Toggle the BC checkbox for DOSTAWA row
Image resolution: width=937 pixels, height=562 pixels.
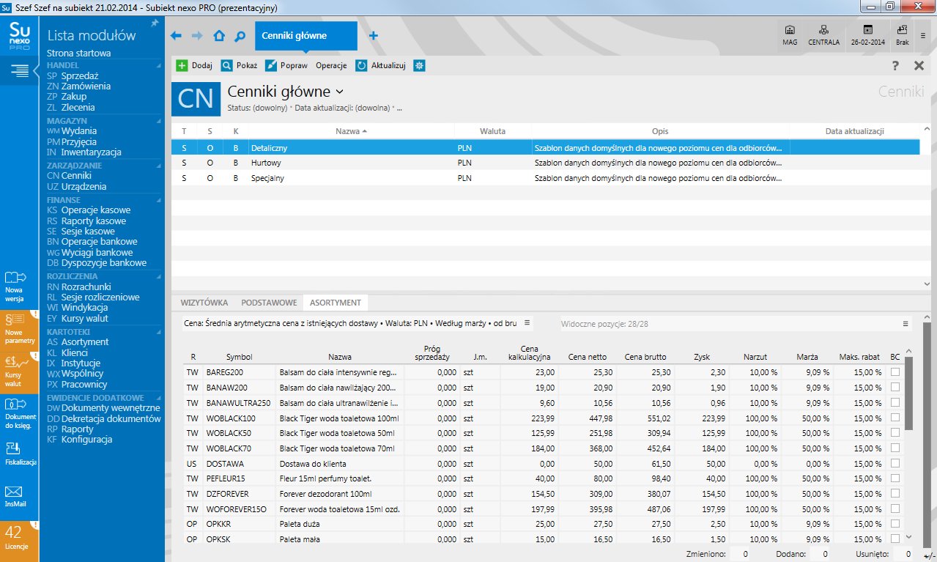895,464
